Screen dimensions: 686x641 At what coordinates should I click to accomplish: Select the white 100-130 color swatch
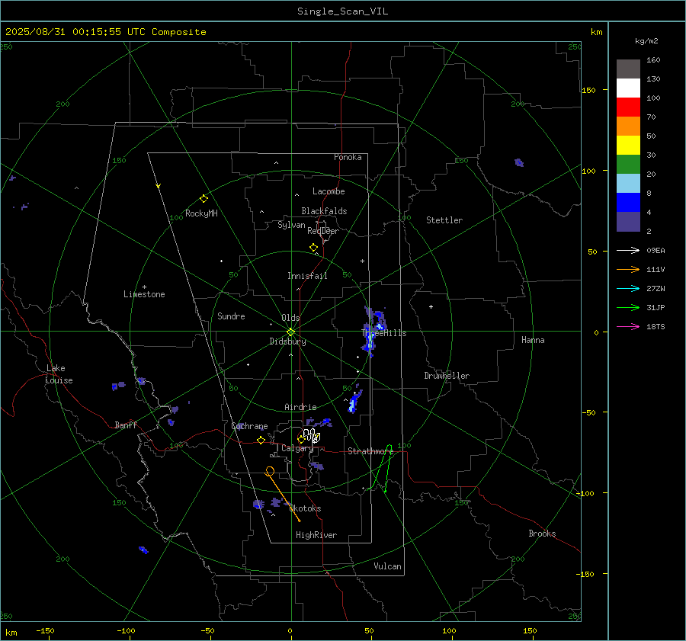(x=628, y=88)
